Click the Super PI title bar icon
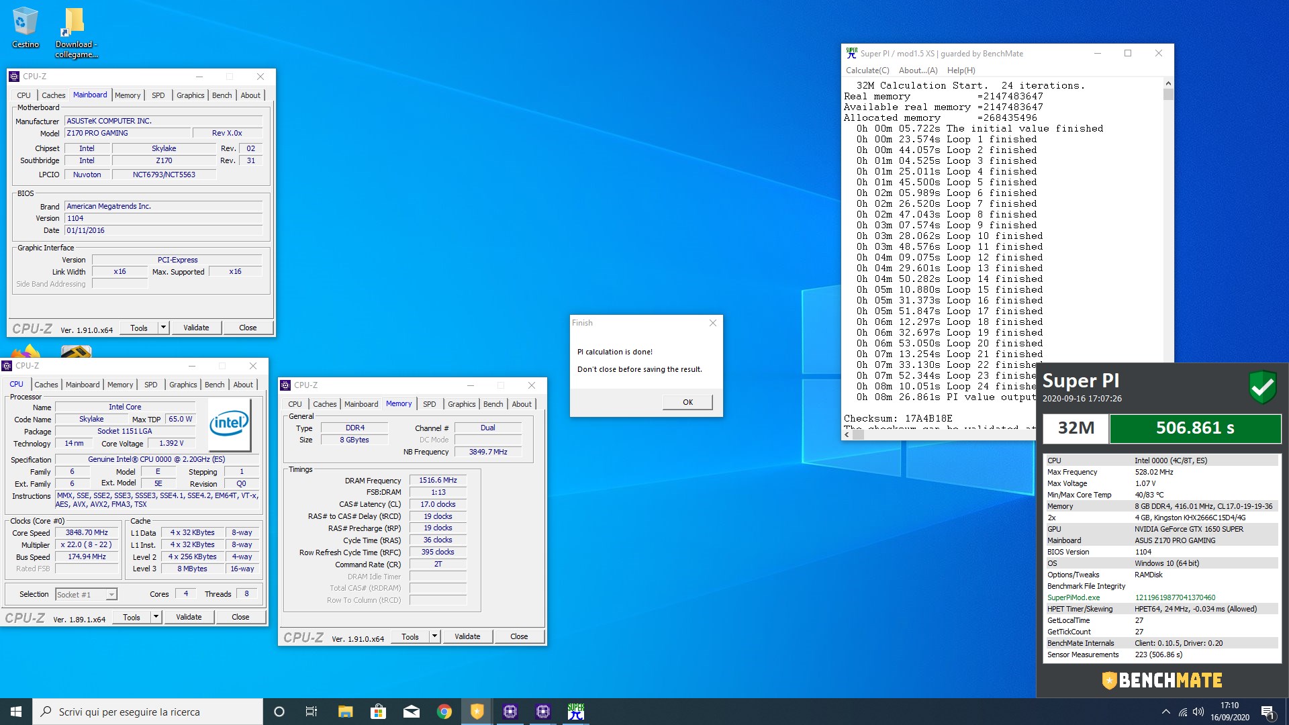This screenshot has width=1289, height=725. pyautogui.click(x=851, y=53)
